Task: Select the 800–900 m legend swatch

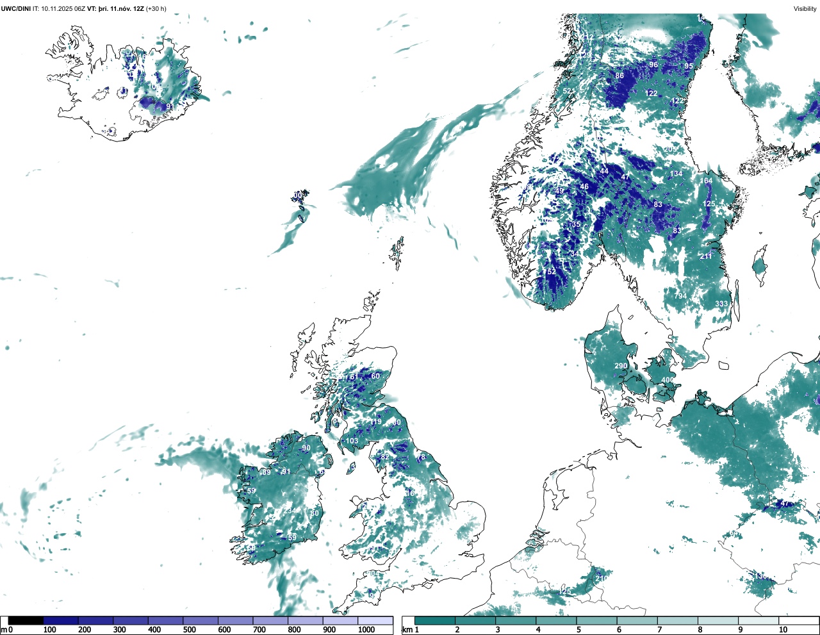Action: 306,621
